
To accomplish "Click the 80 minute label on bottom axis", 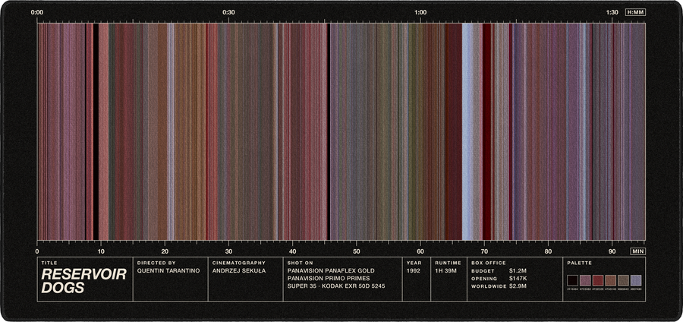I will tap(549, 251).
